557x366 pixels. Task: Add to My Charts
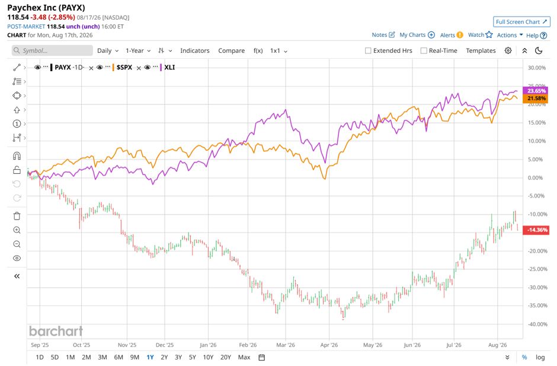tap(417, 35)
